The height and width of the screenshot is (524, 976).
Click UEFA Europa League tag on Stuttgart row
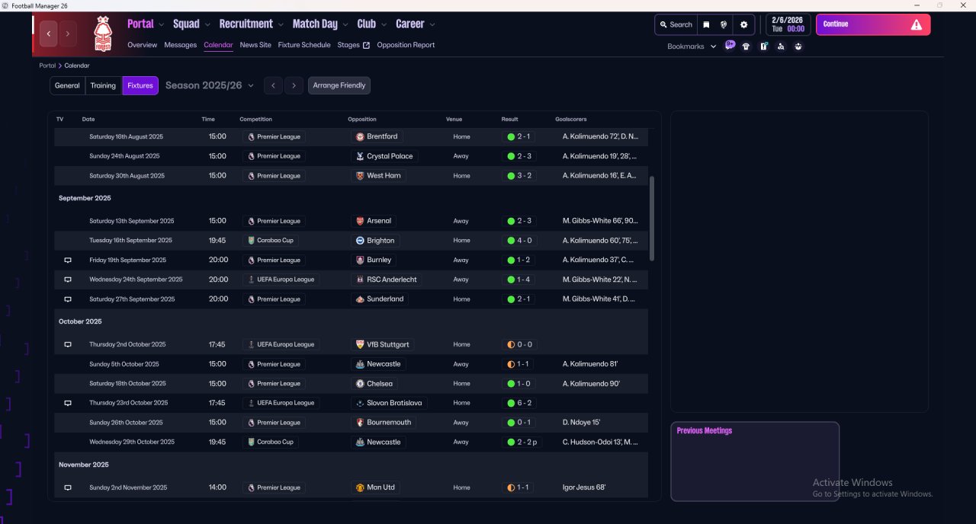tap(281, 344)
